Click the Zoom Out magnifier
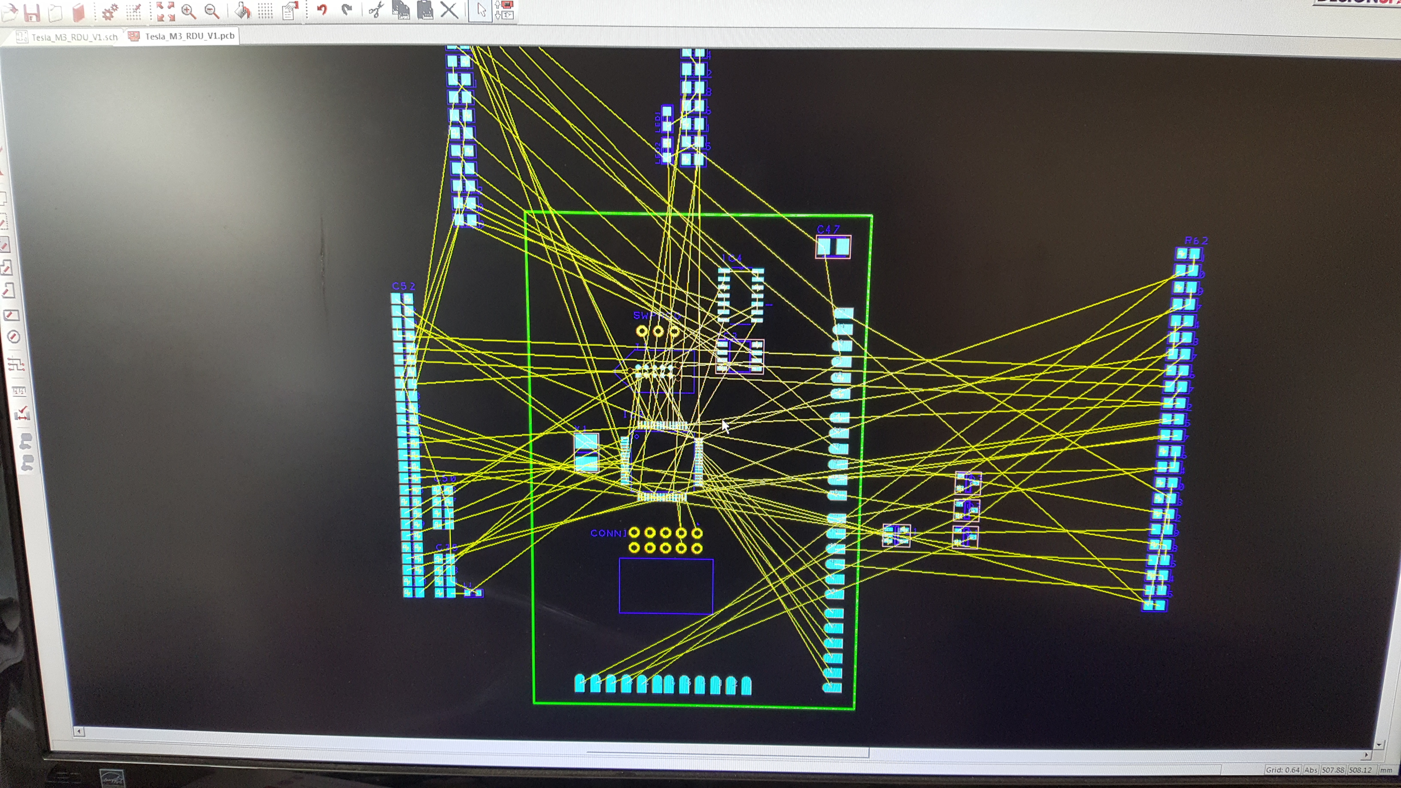 212,11
